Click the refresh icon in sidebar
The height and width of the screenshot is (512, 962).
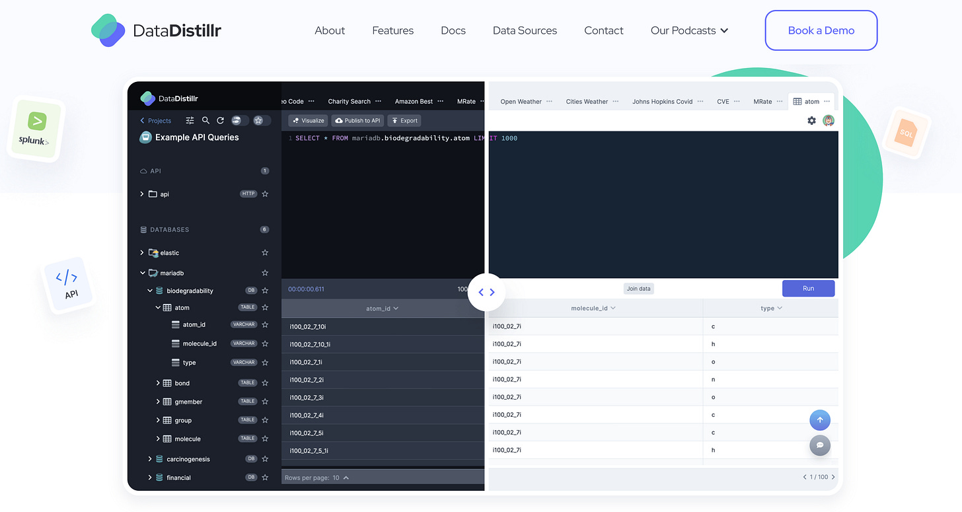pyautogui.click(x=221, y=120)
